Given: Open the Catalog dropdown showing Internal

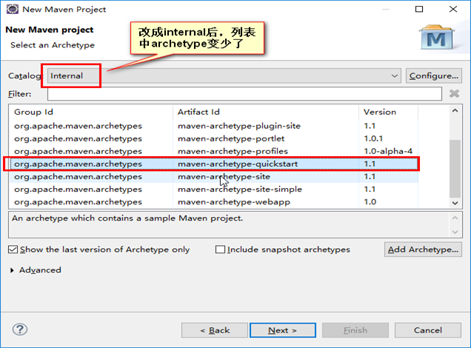Looking at the screenshot, I should click(224, 76).
